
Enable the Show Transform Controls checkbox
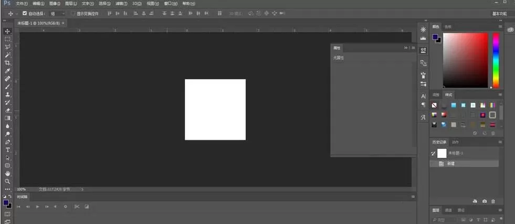pyautogui.click(x=73, y=14)
